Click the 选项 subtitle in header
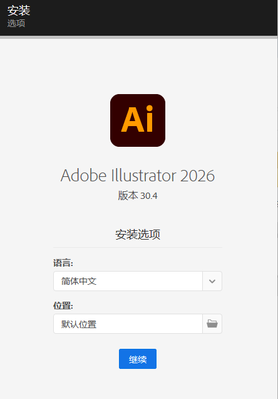The image size is (278, 399). 16,23
